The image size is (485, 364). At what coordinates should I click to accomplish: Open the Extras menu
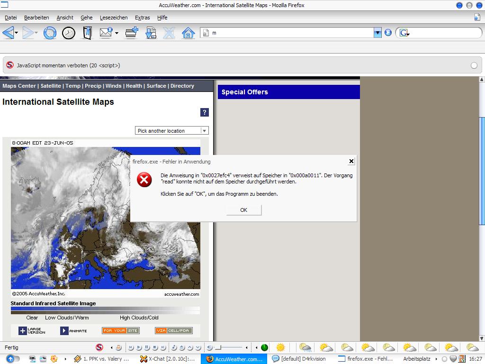coord(142,18)
